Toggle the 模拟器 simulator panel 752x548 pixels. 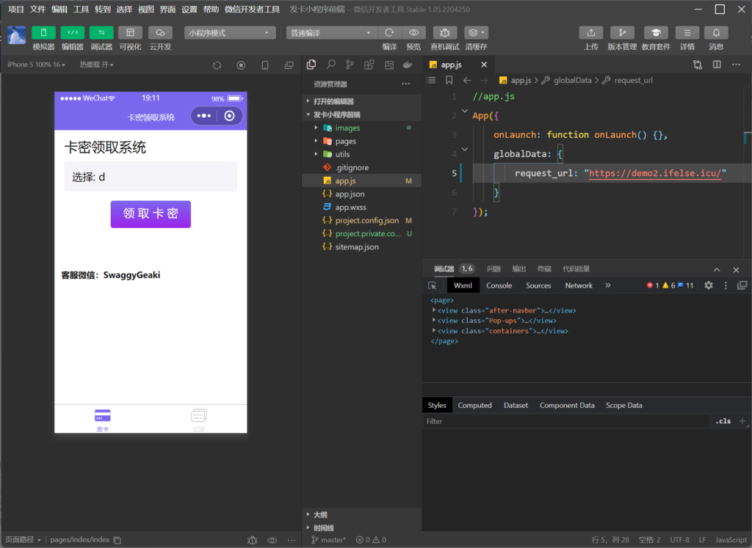point(43,33)
